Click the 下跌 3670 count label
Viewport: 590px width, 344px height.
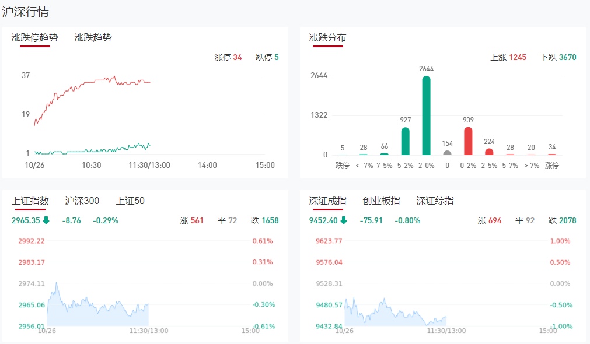[558, 57]
